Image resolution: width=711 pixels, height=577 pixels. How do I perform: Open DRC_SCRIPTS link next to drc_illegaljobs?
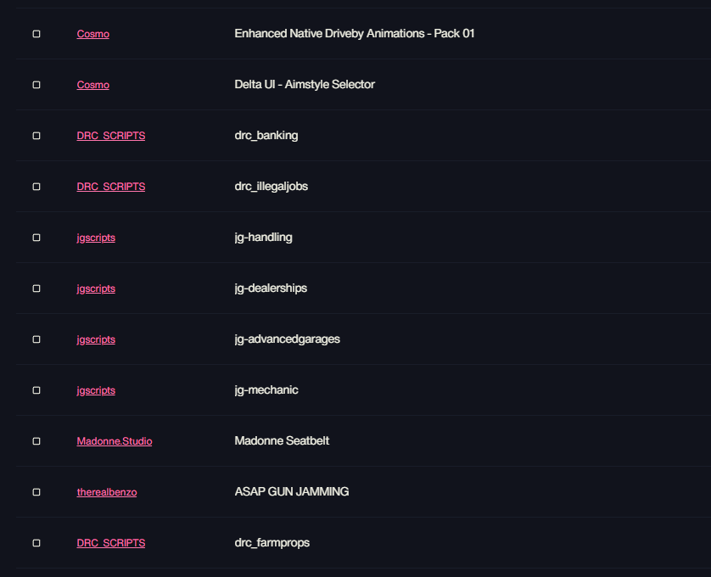[x=111, y=187]
